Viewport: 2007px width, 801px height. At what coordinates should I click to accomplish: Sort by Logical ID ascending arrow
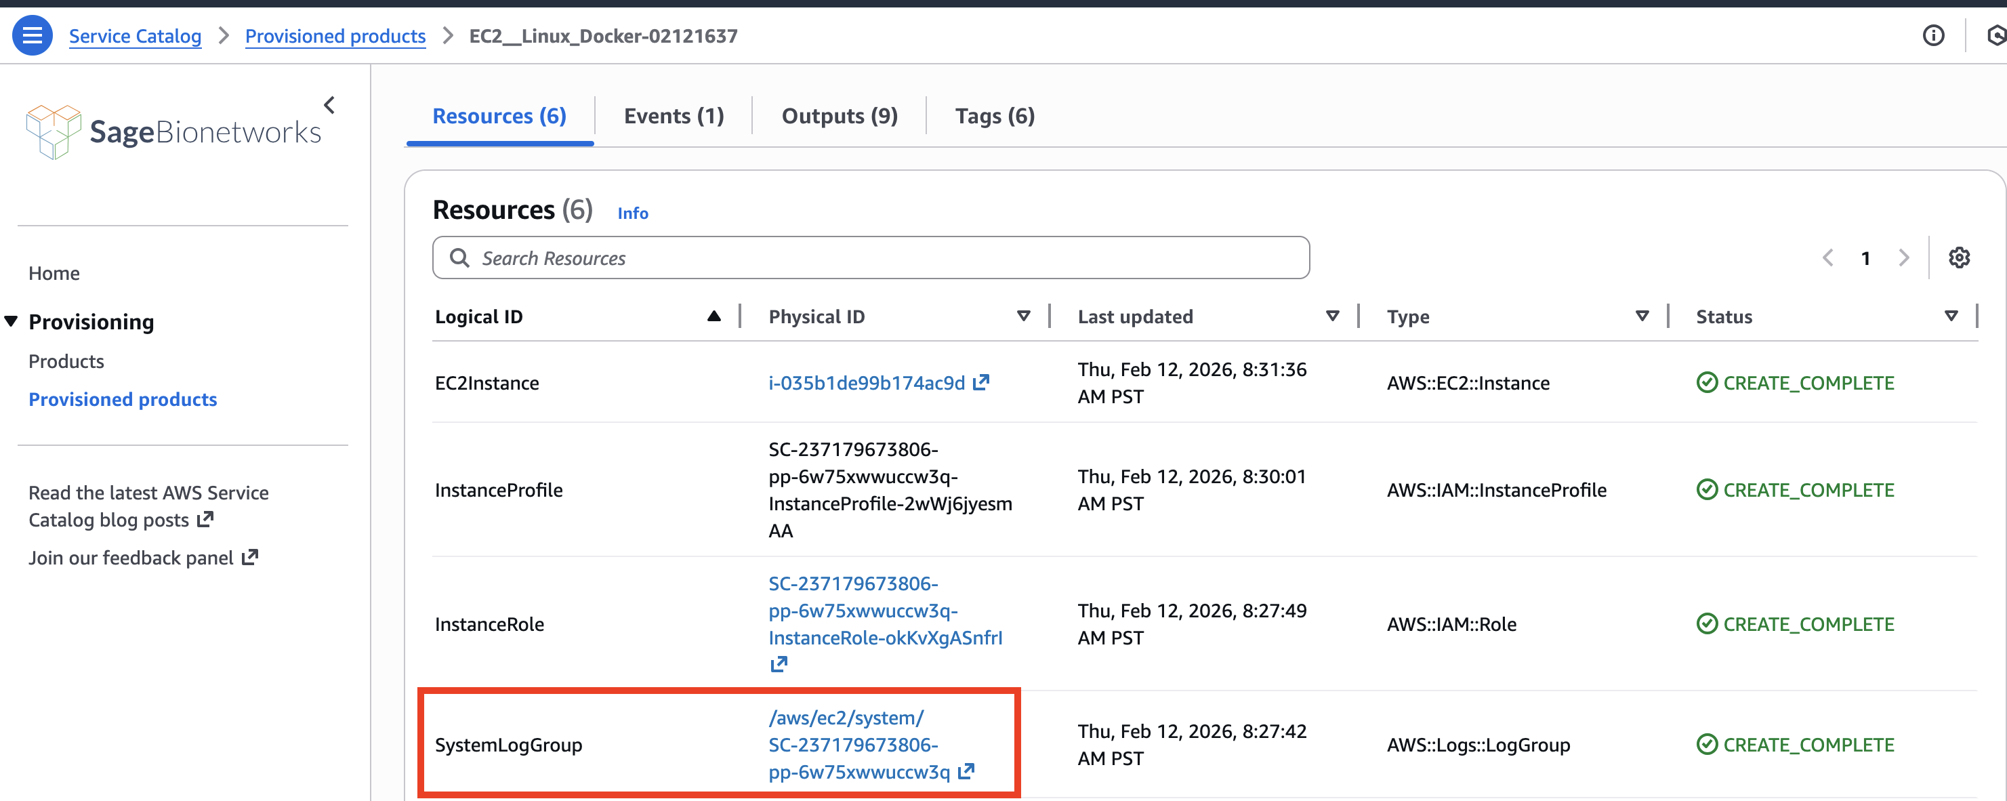713,316
